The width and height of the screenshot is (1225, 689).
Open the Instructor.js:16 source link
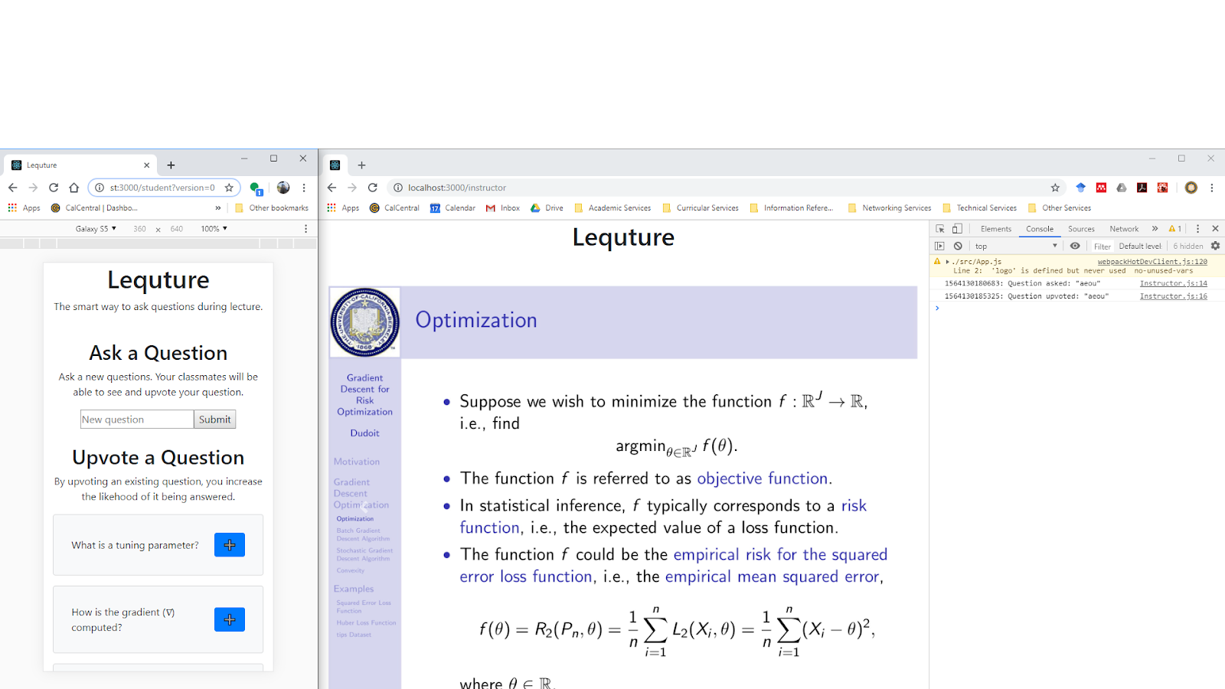click(1173, 296)
